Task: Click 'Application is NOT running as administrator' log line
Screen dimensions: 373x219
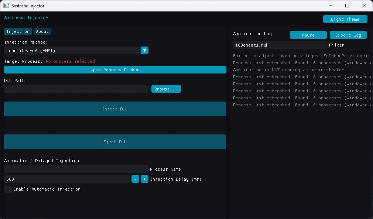Action: tap(290, 70)
